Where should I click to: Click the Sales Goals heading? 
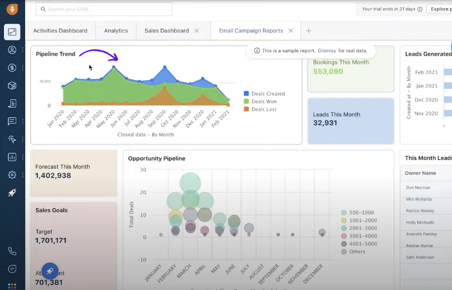[52, 210]
